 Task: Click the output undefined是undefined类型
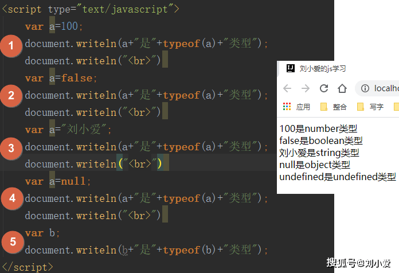tap(338, 177)
